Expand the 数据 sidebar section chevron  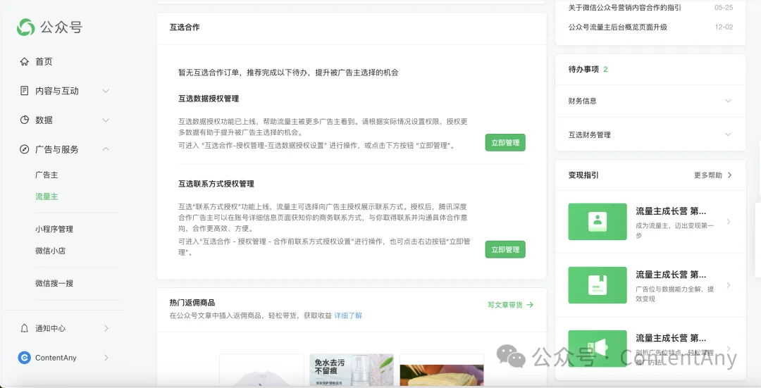point(106,120)
